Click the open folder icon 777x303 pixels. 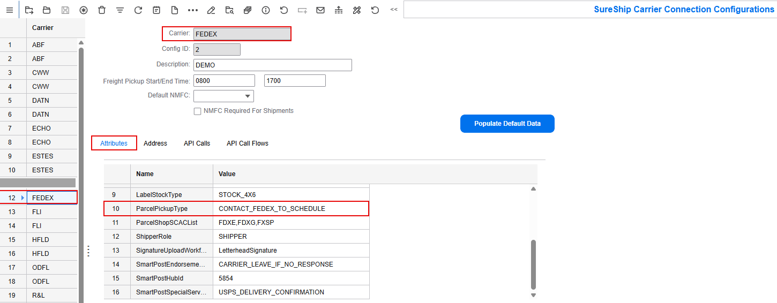[x=47, y=10]
